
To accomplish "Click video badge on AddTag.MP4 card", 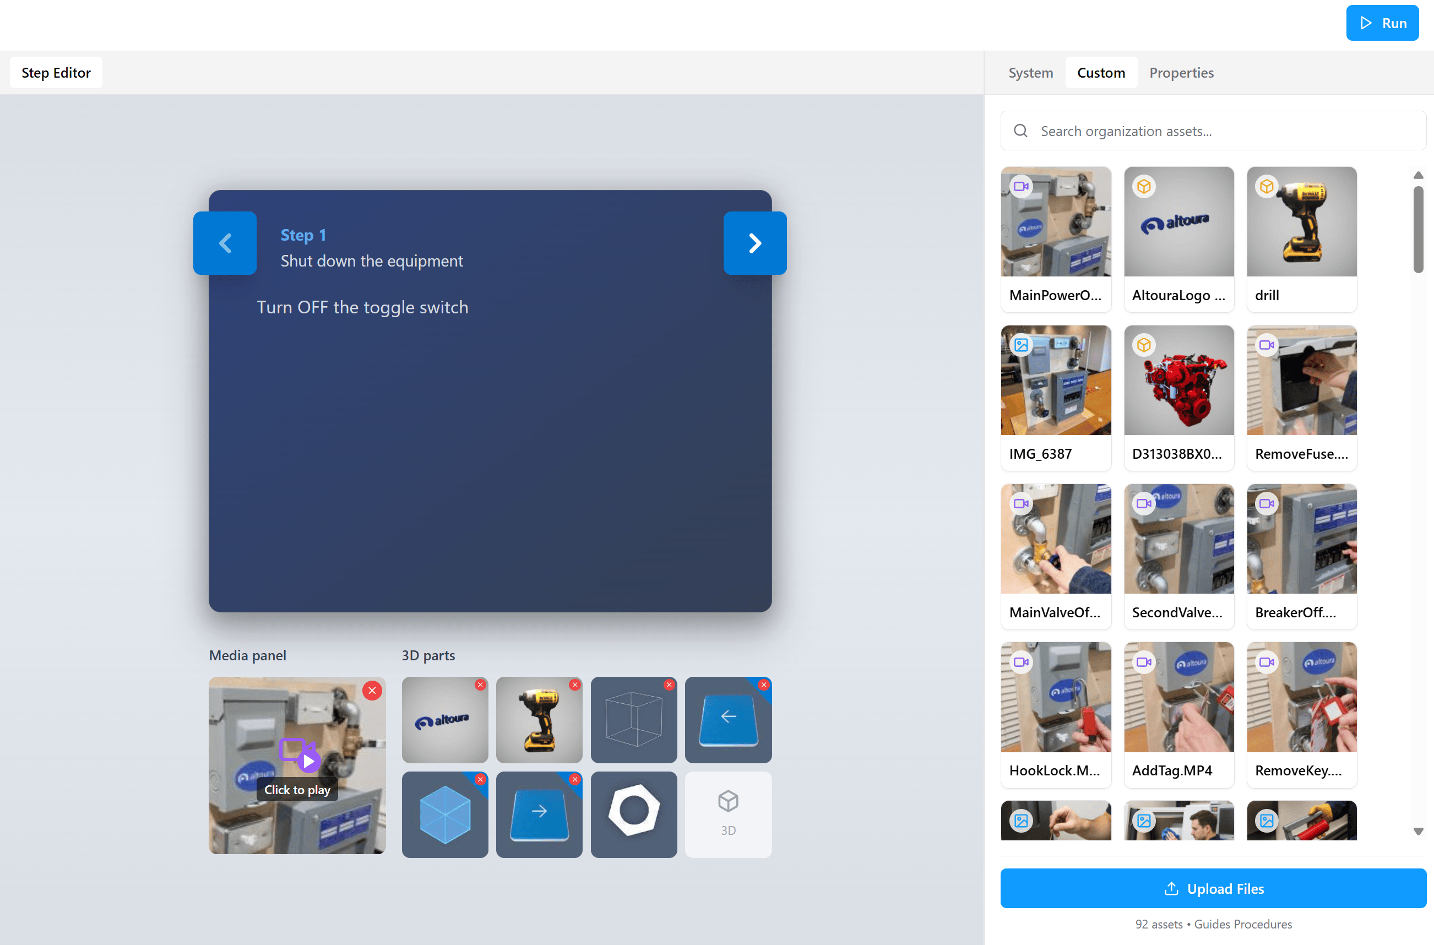I will click(x=1144, y=662).
